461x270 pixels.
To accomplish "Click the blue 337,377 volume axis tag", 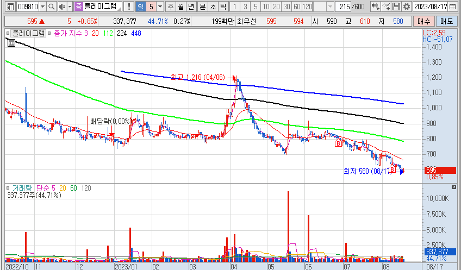I will (x=440, y=252).
